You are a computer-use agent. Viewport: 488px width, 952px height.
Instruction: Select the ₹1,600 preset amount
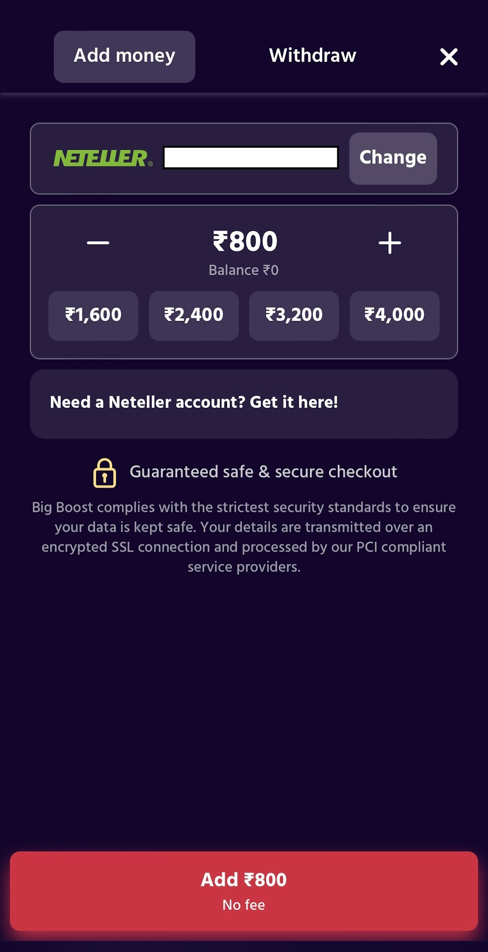[93, 315]
